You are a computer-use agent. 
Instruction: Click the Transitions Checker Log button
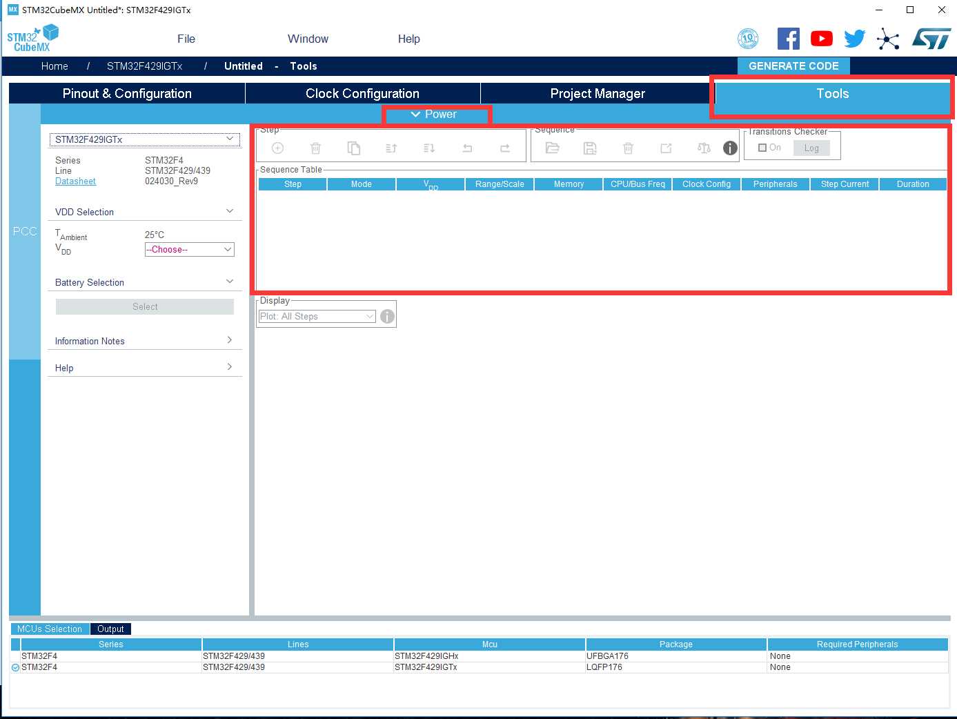(811, 148)
